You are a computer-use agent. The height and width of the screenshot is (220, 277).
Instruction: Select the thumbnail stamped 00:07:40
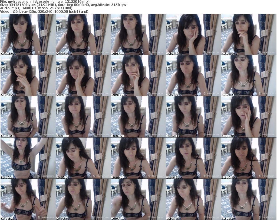[x=138, y=199]
